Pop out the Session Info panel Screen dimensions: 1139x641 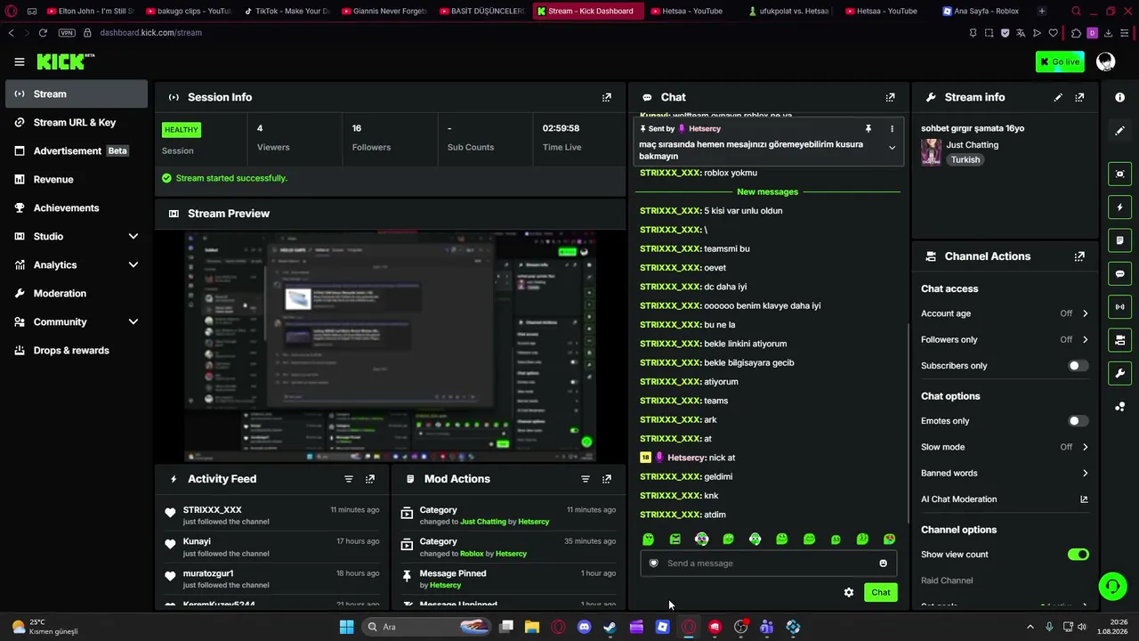607,97
